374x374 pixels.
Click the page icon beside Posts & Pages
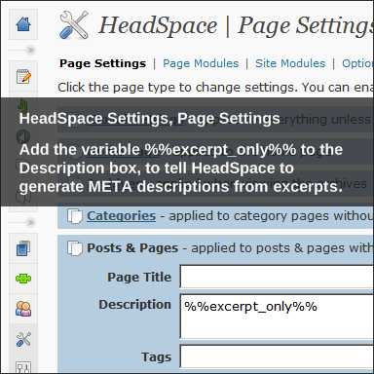[75, 248]
